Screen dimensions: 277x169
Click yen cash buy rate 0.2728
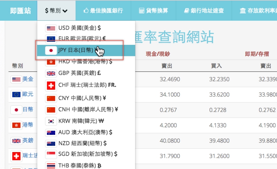pyautogui.click(x=218, y=110)
